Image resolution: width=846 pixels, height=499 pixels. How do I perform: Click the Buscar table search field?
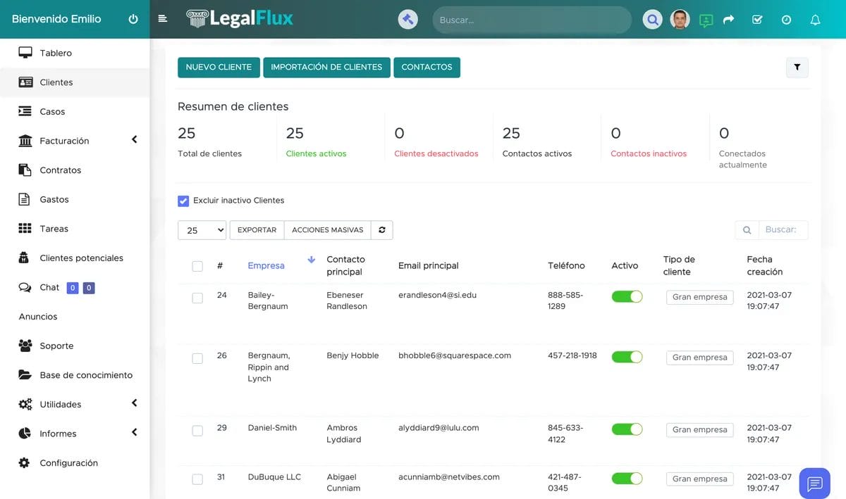tap(783, 229)
